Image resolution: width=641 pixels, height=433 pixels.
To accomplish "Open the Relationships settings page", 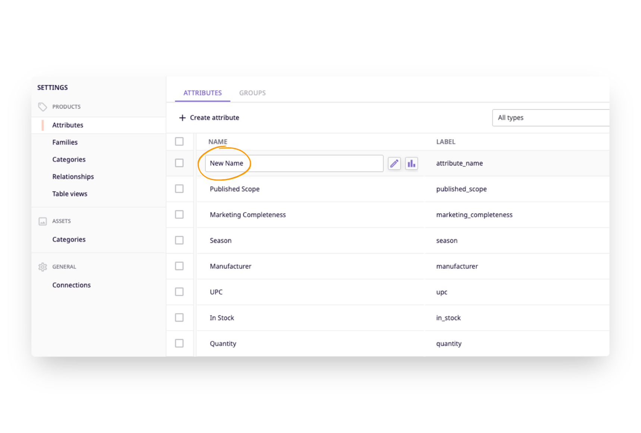I will [x=73, y=176].
